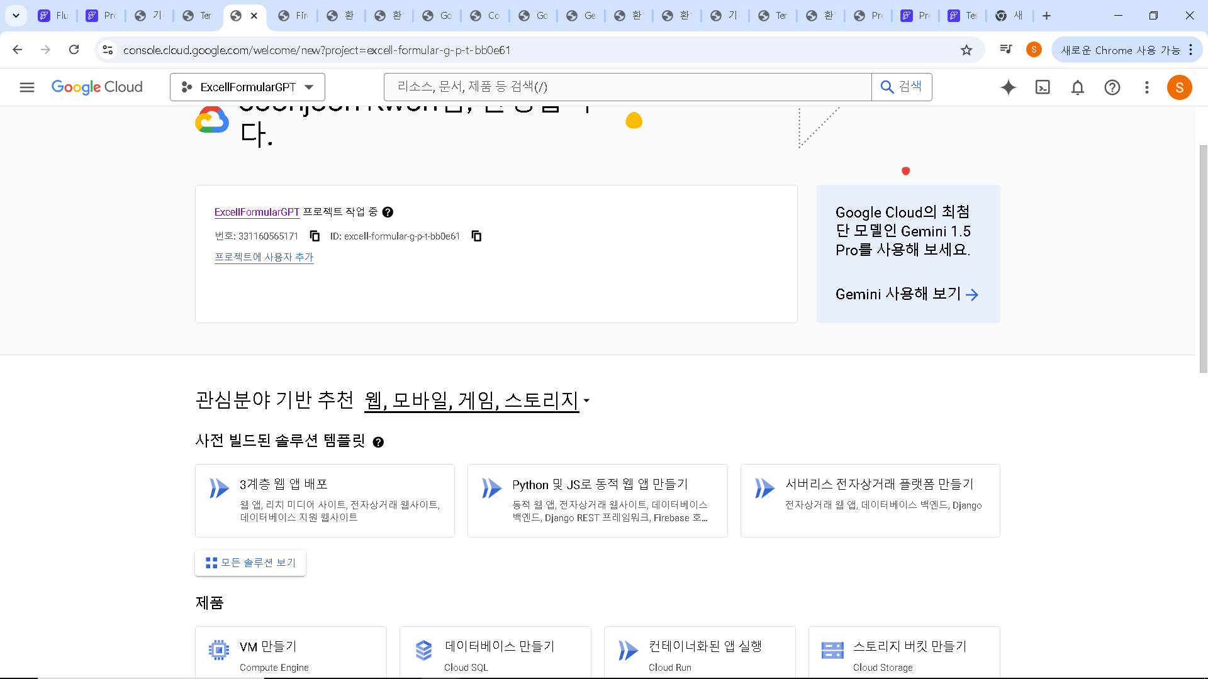This screenshot has height=679, width=1208.
Task: Open the site information icon in address bar
Action: click(108, 50)
